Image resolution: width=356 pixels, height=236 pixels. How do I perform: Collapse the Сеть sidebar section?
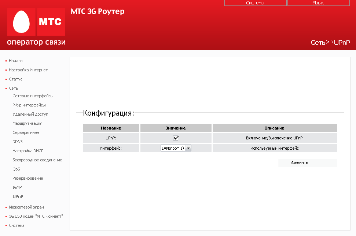[14, 88]
